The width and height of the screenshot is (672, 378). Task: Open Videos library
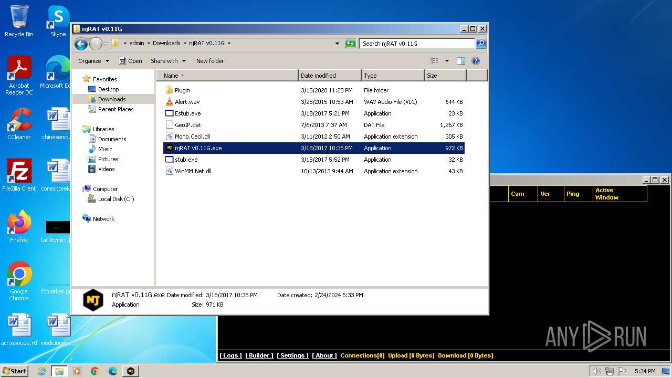tap(106, 169)
